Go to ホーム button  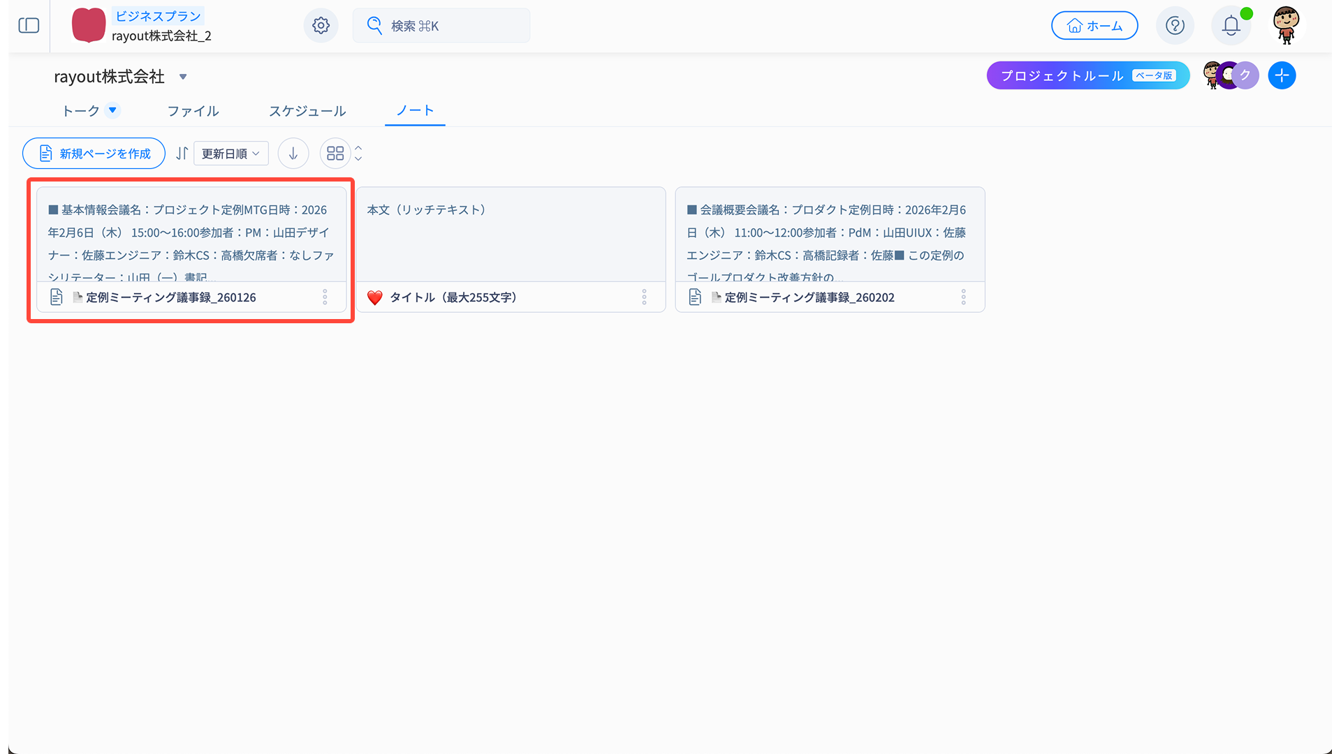(x=1094, y=26)
